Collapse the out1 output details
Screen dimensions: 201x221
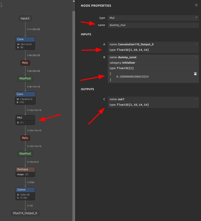[196, 99]
